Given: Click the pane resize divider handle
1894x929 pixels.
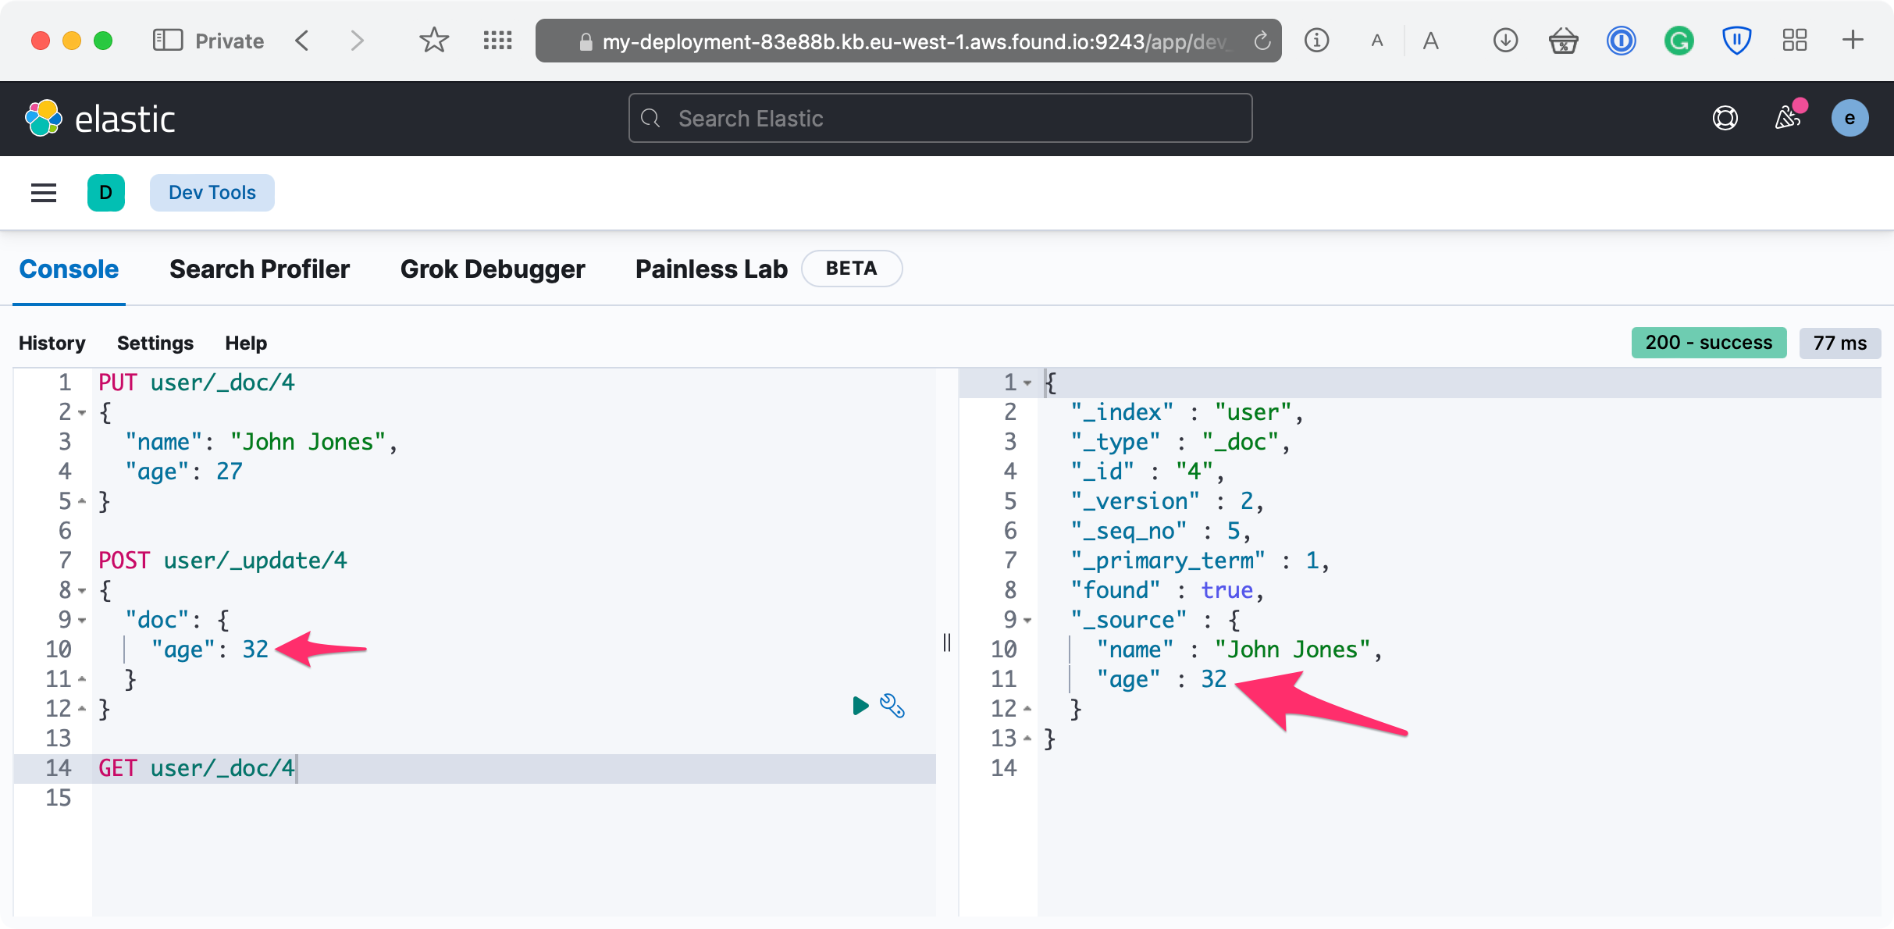Looking at the screenshot, I should point(947,642).
